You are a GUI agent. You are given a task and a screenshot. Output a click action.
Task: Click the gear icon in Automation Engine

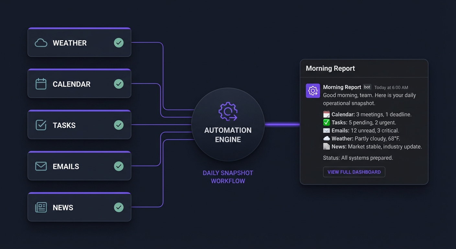228,112
